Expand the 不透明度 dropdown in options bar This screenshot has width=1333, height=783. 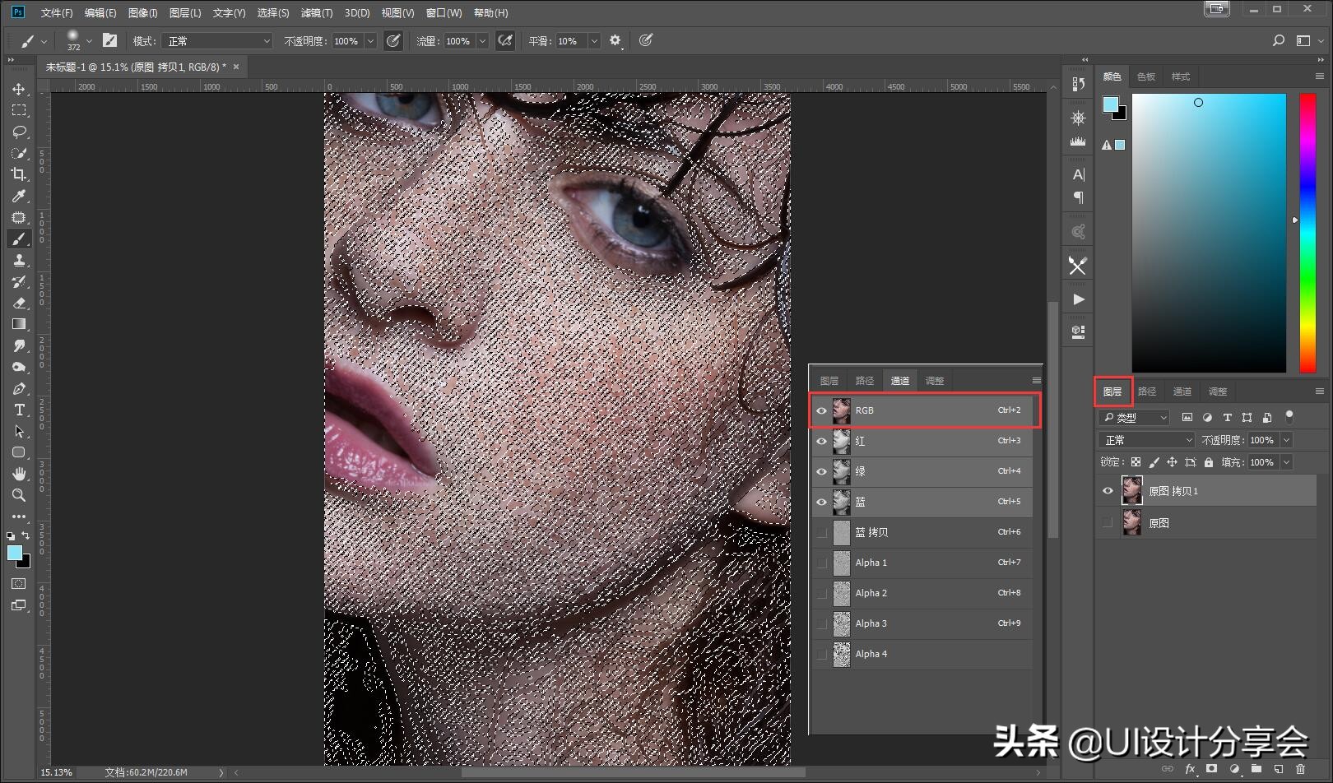[370, 40]
